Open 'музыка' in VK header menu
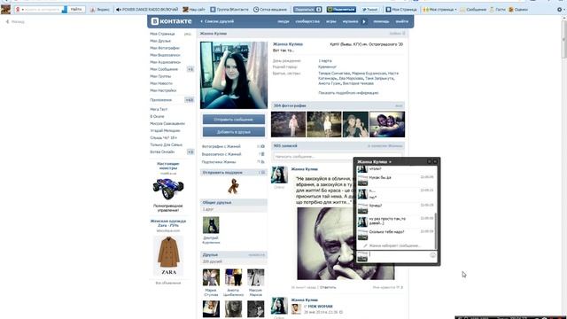Image resolution: width=567 pixels, height=319 pixels. (x=350, y=21)
